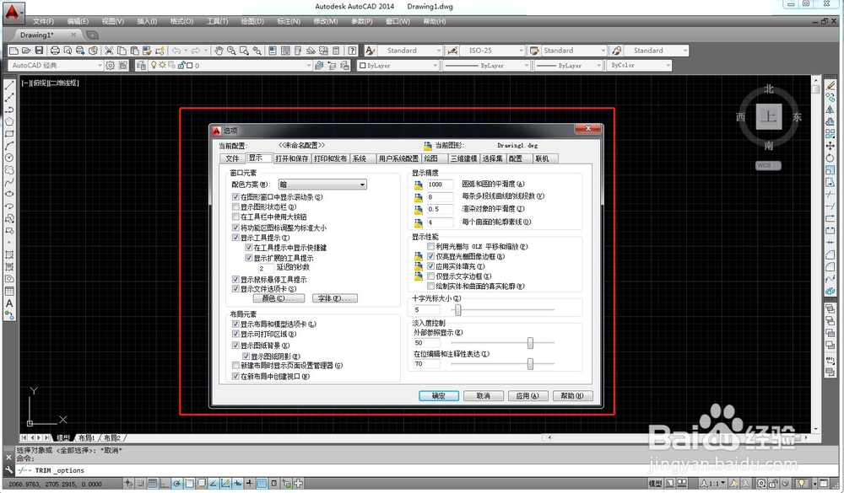
Task: Click the Cut scissors icon
Action: (109, 51)
